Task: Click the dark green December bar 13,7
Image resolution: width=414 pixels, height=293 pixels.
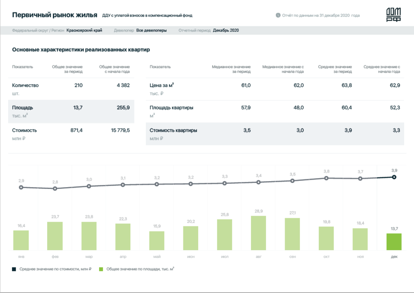Action: 394,242
